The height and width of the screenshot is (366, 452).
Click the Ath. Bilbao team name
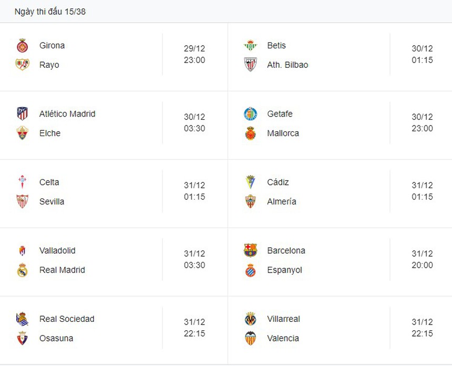click(287, 65)
